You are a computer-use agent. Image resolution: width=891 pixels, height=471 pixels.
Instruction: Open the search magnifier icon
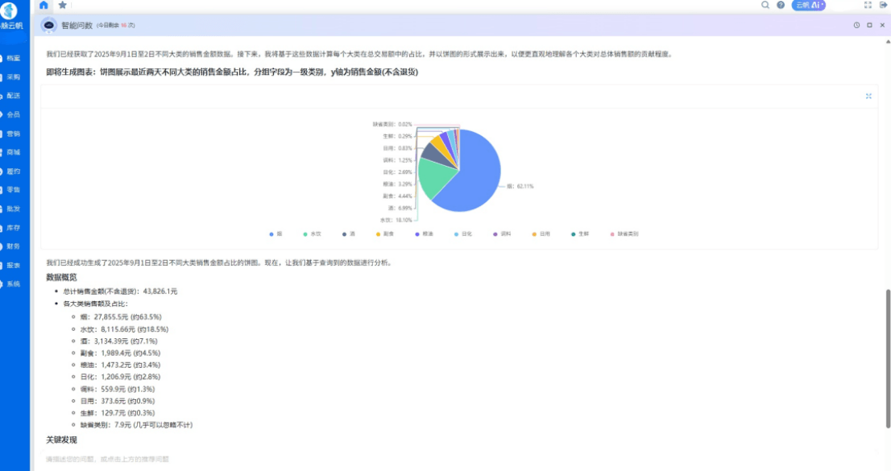765,5
